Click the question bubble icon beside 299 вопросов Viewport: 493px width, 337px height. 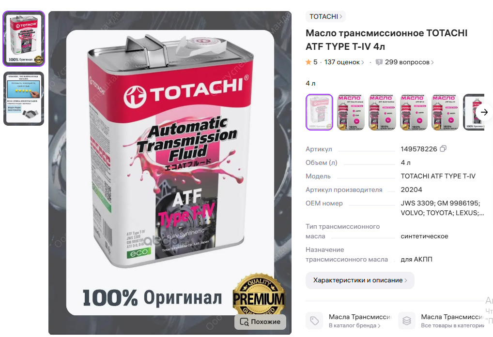(x=379, y=62)
